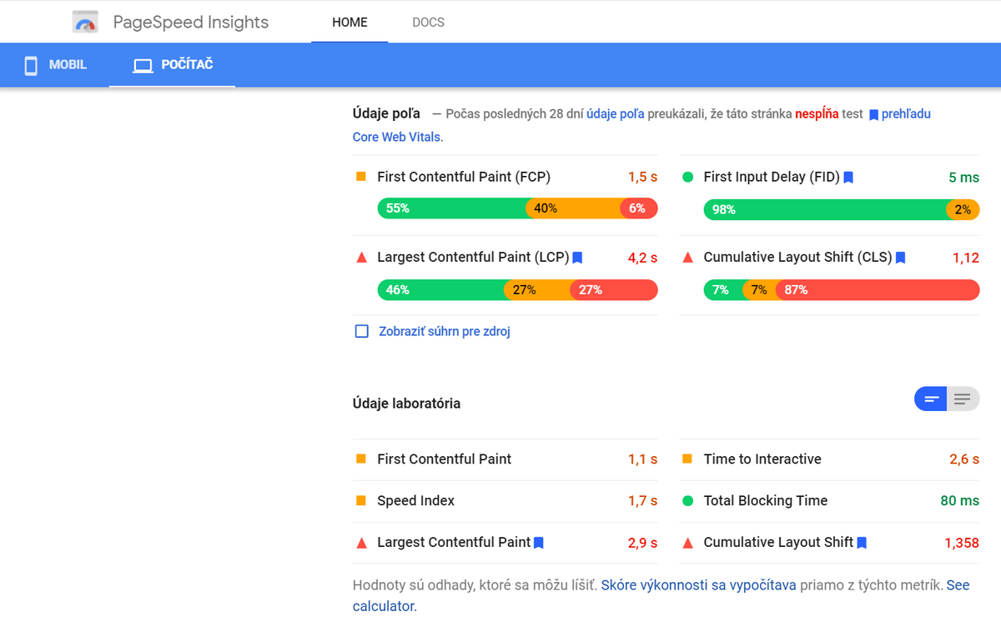Open Skóre výkonnosti sa vypočítava link
The width and height of the screenshot is (1001, 632).
[x=699, y=585]
